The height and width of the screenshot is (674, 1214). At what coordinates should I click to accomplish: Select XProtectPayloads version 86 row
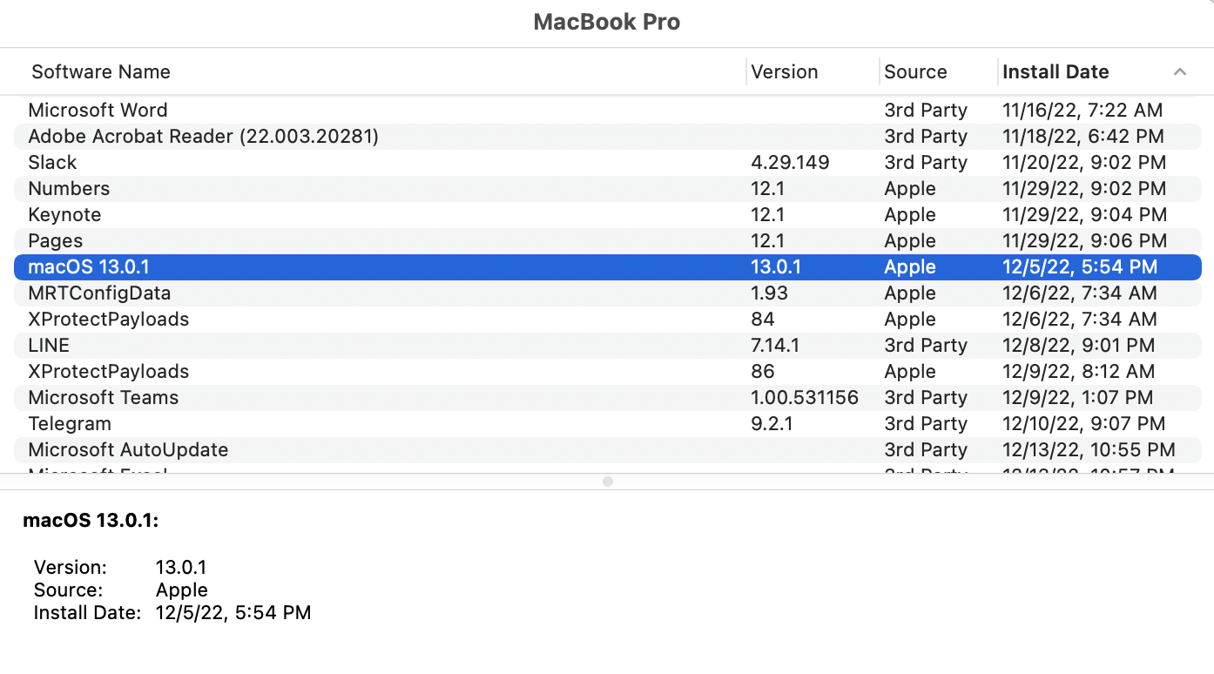[608, 372]
